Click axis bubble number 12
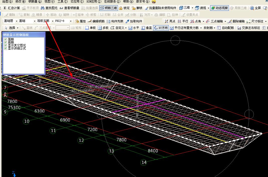Image resolution: width=268 pixels, height=177 pixels. pos(81,141)
